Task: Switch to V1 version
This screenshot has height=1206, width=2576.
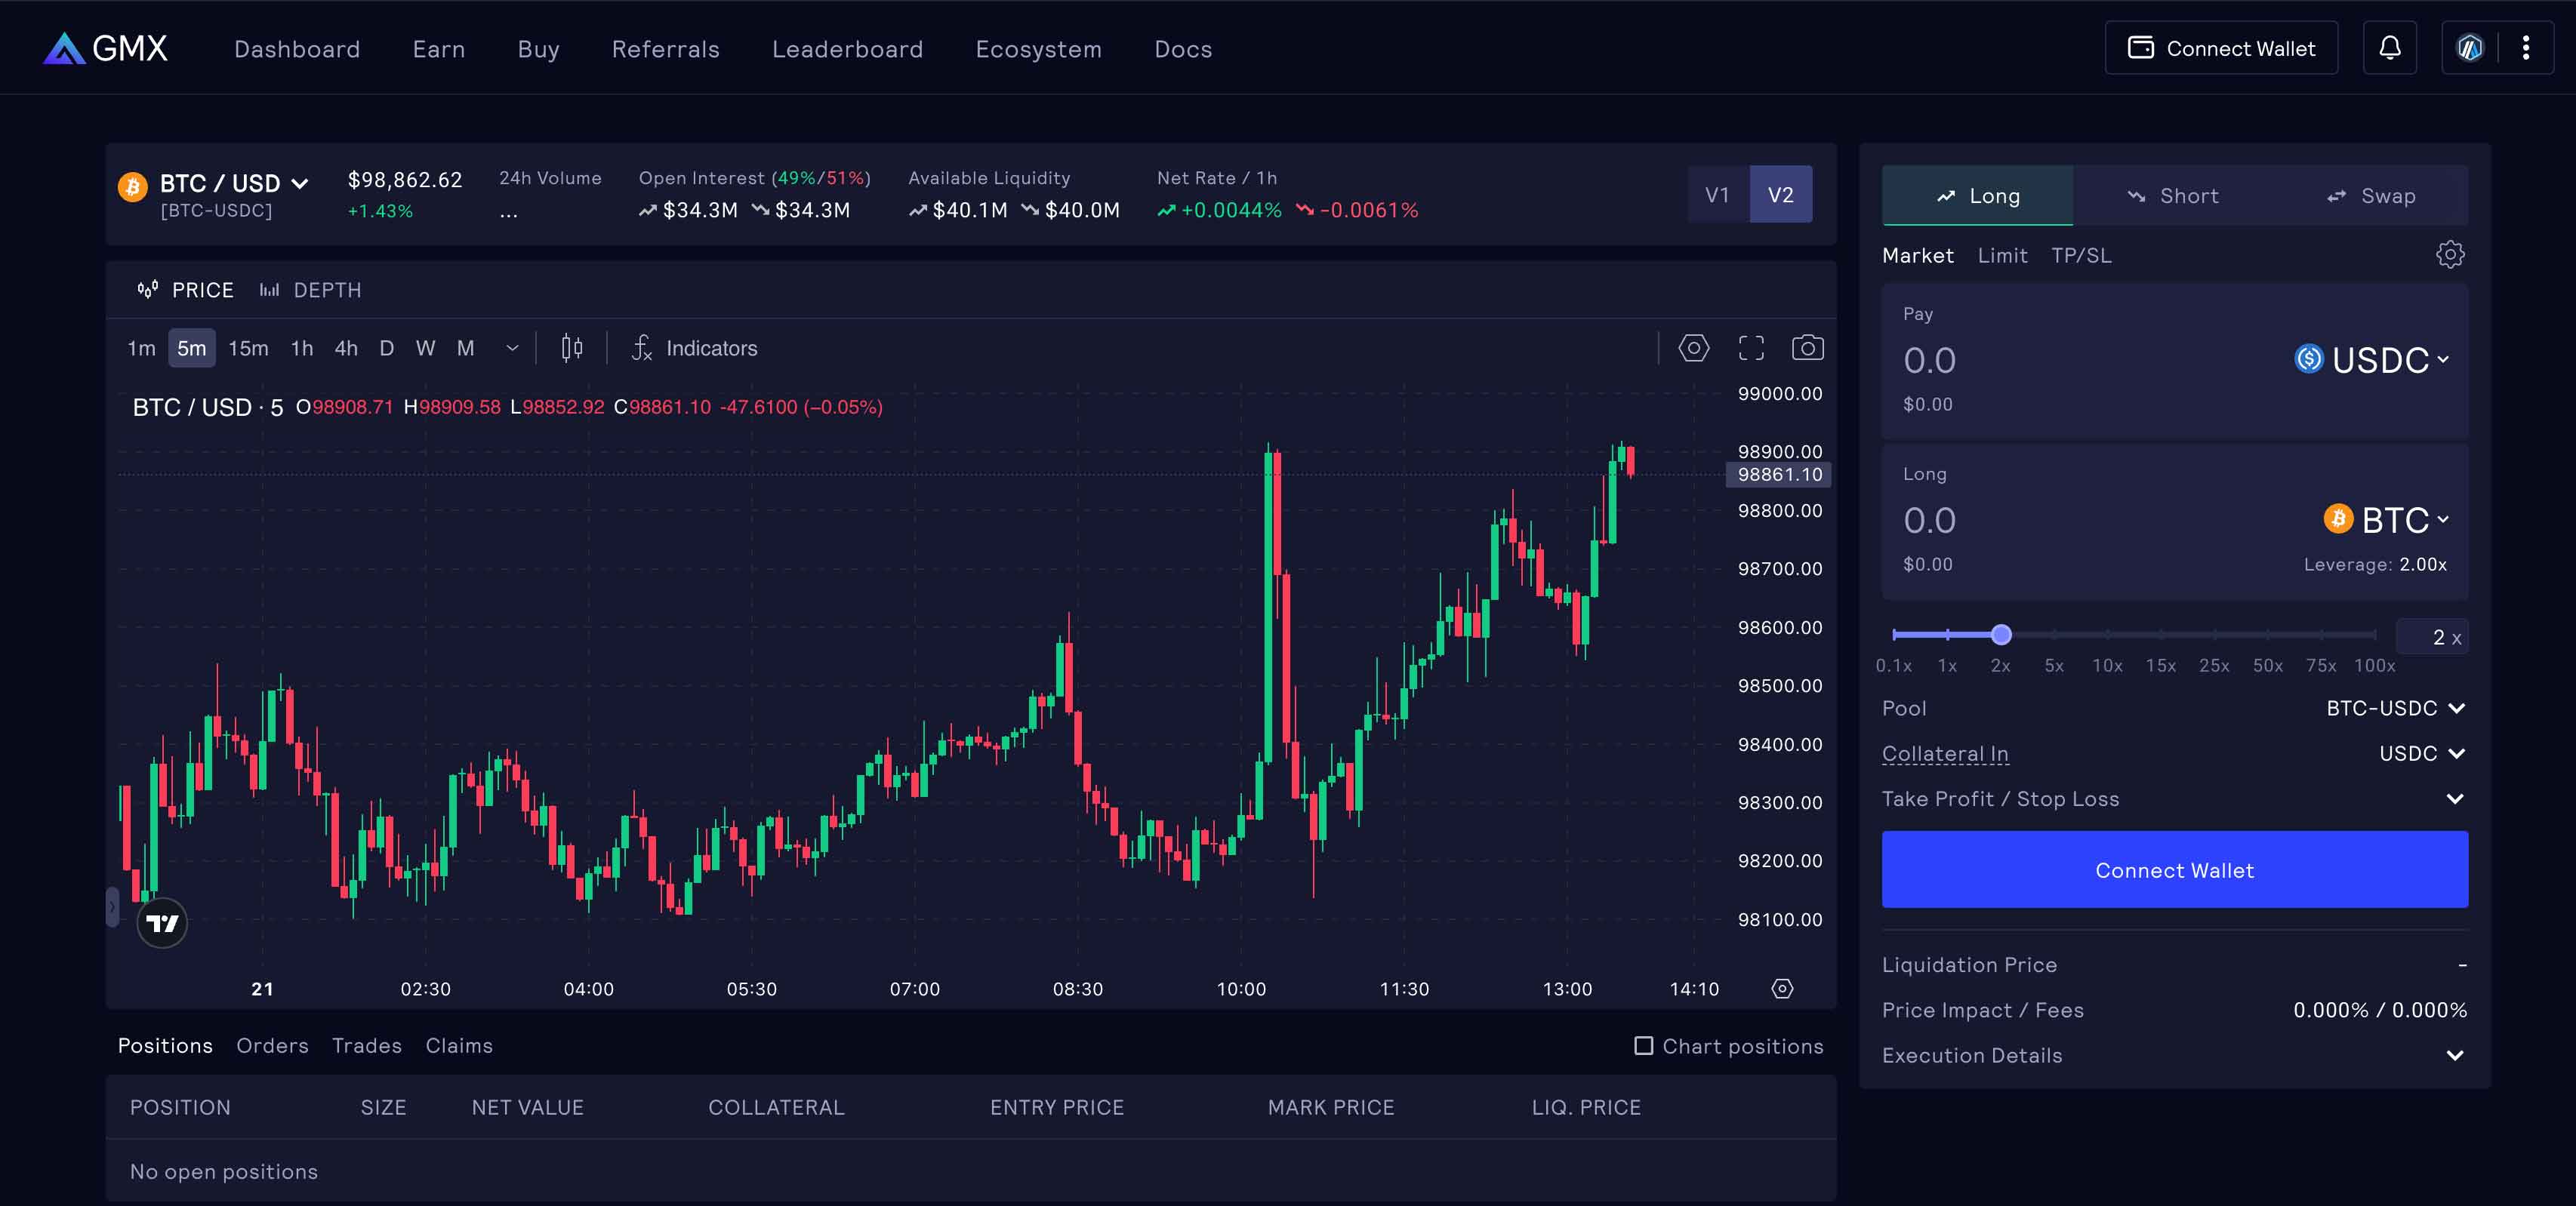Action: click(x=1717, y=194)
